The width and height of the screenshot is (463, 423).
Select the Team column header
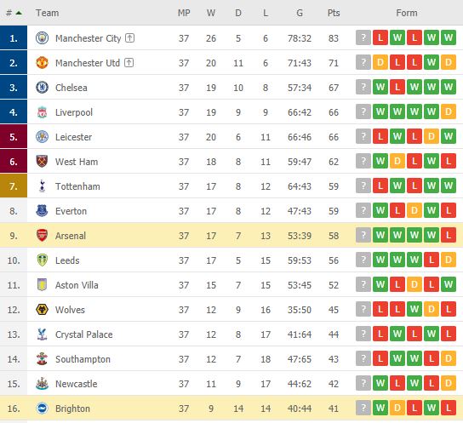click(48, 13)
